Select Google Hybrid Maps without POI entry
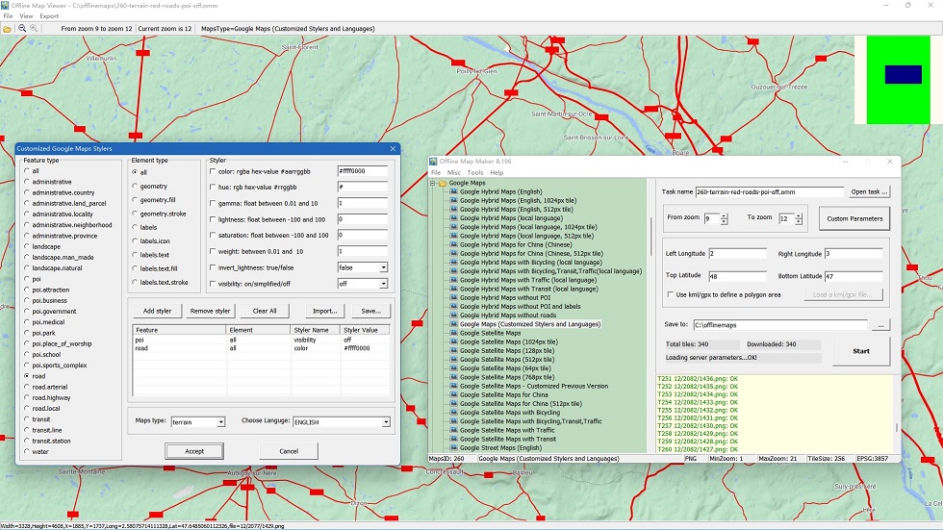Viewport: 943px width, 530px height. tap(504, 297)
